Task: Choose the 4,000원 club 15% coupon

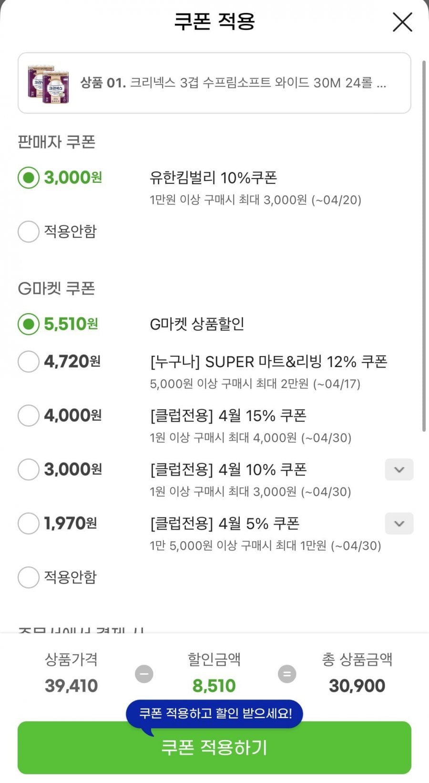Action: click(29, 415)
